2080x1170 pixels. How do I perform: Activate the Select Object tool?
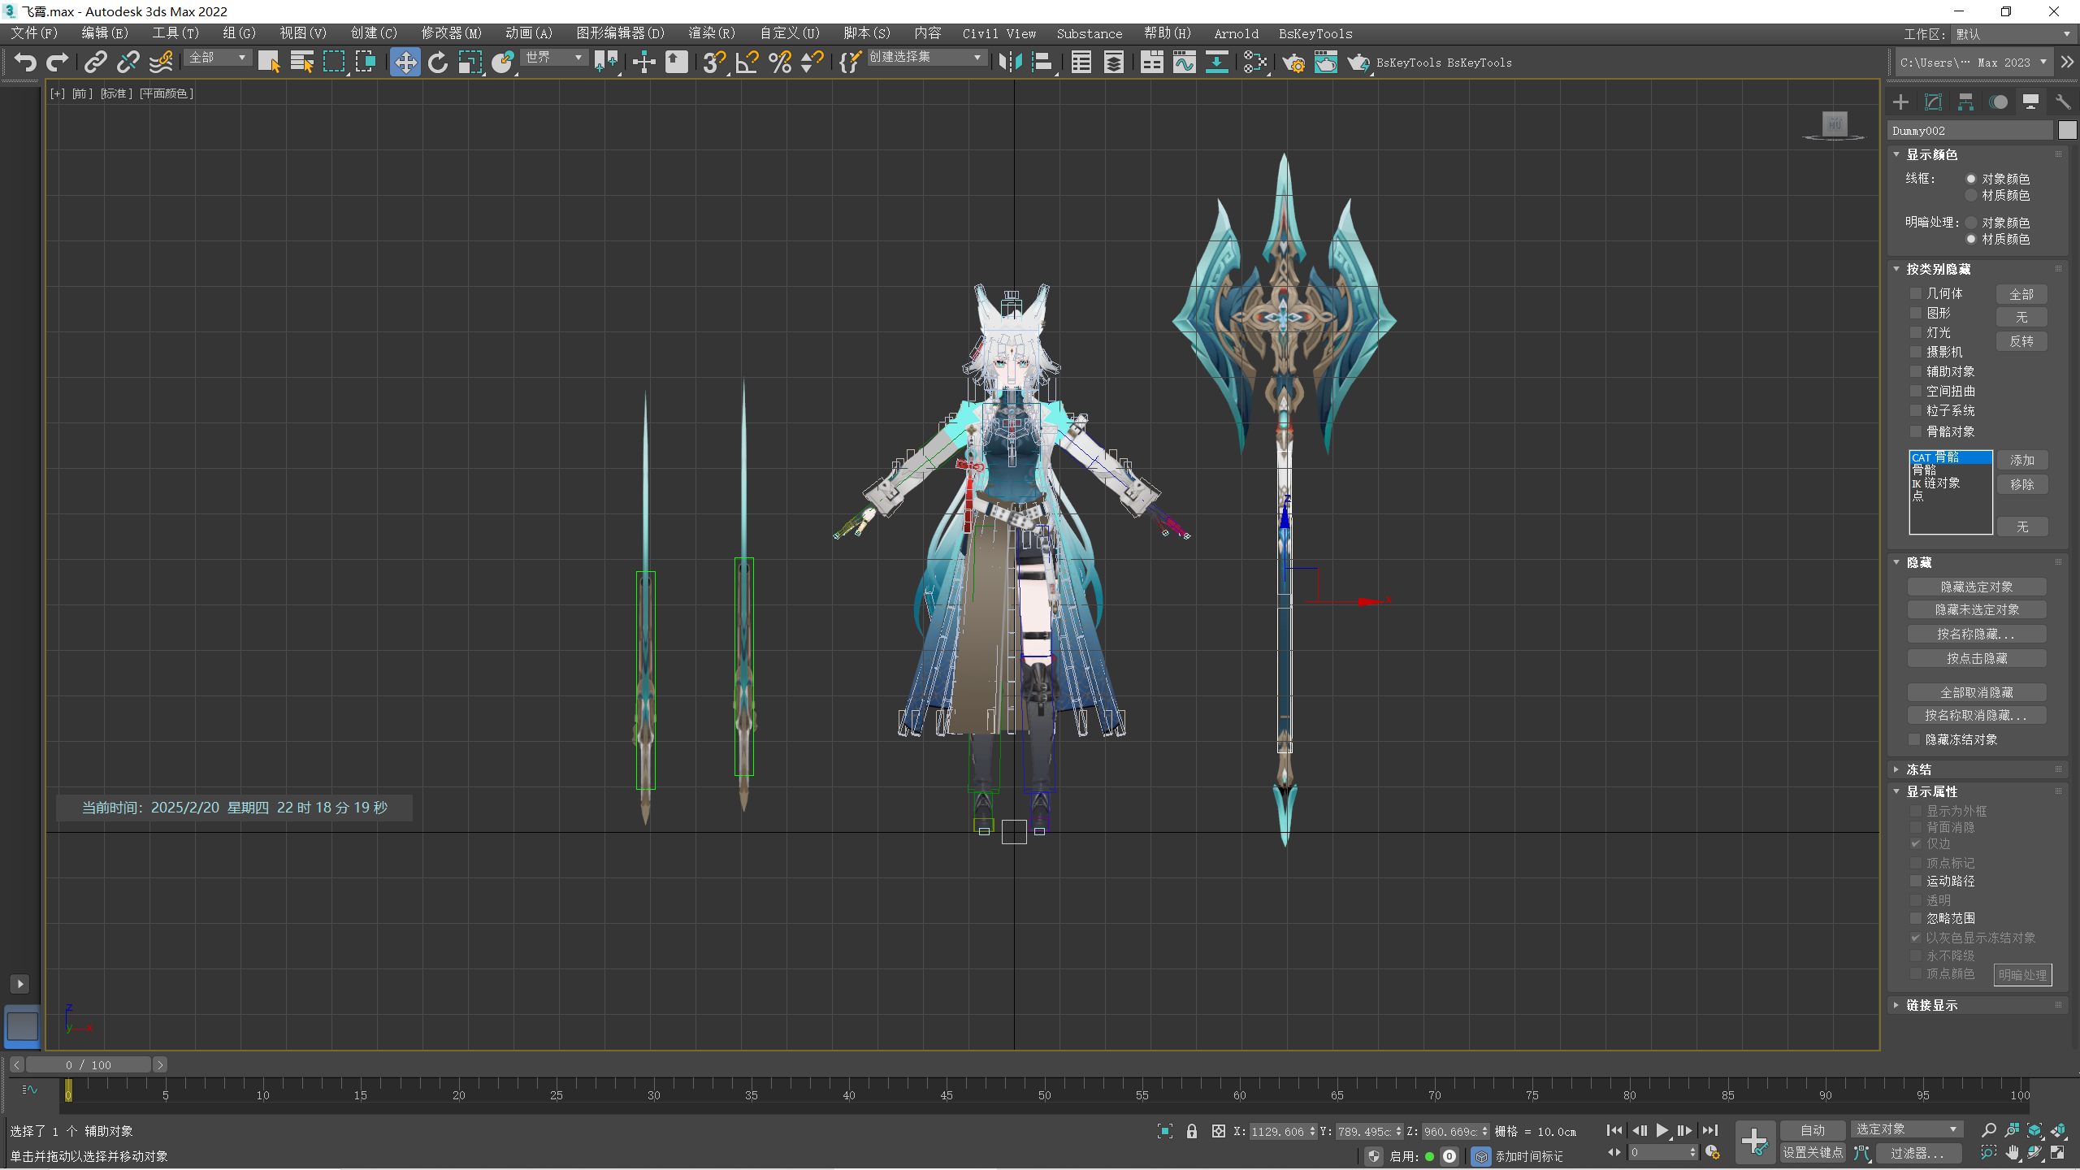269,63
